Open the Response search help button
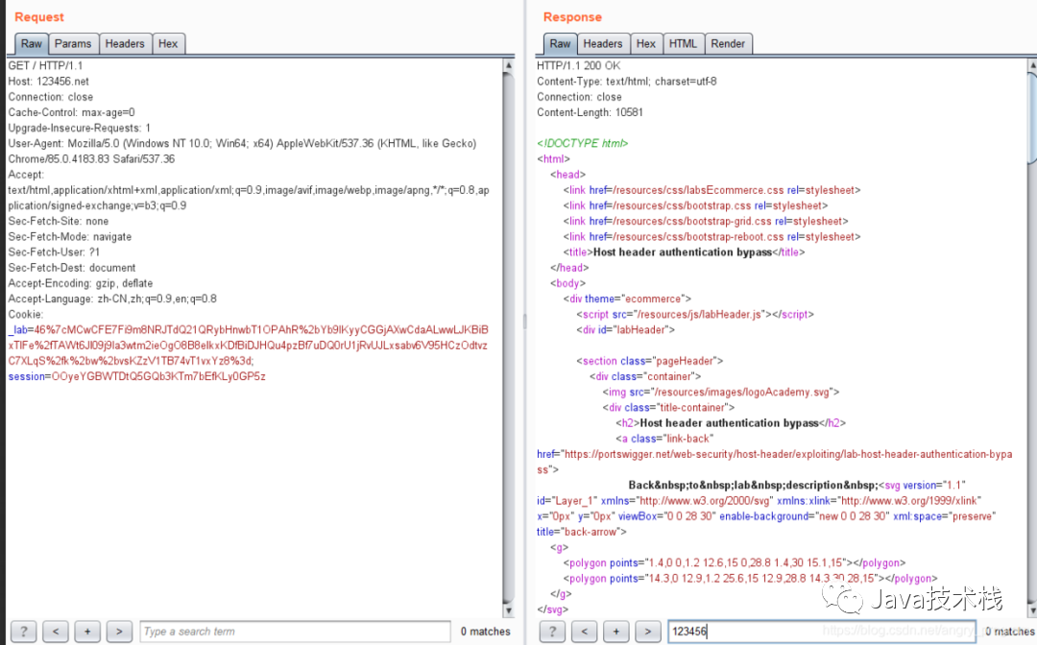The width and height of the screenshot is (1037, 645). [x=552, y=632]
